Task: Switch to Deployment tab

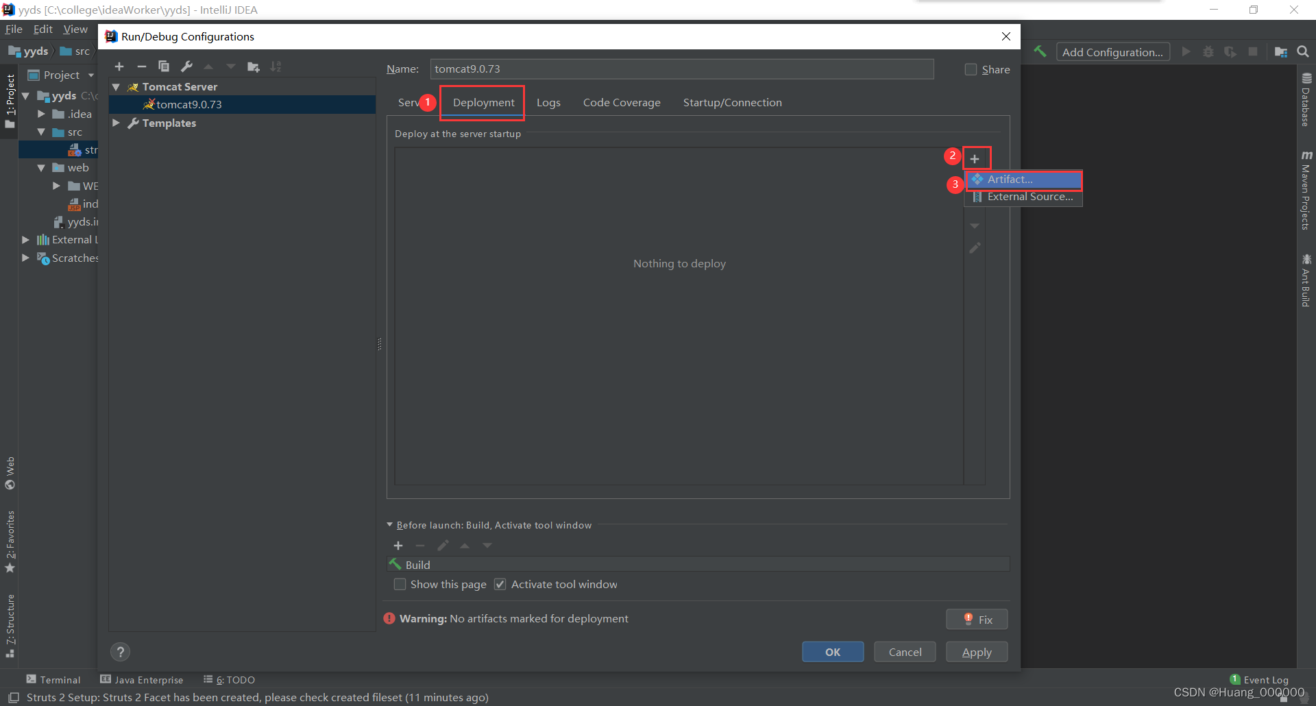Action: coord(483,102)
